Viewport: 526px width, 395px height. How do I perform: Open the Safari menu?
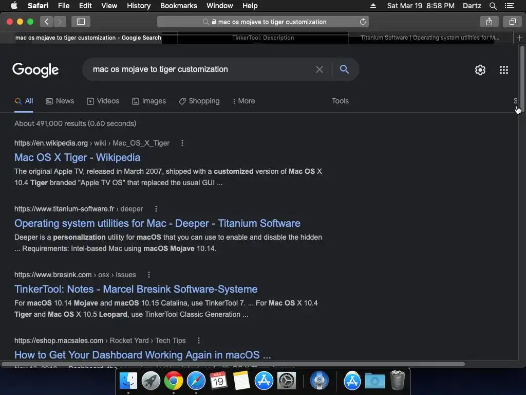(38, 6)
